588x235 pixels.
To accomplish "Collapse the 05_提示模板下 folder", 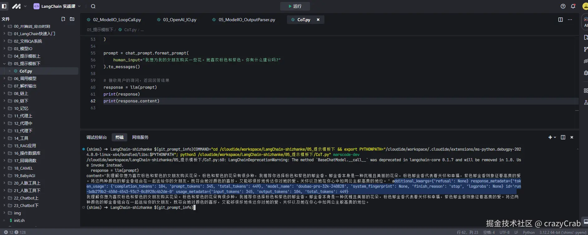I will (x=27, y=63).
